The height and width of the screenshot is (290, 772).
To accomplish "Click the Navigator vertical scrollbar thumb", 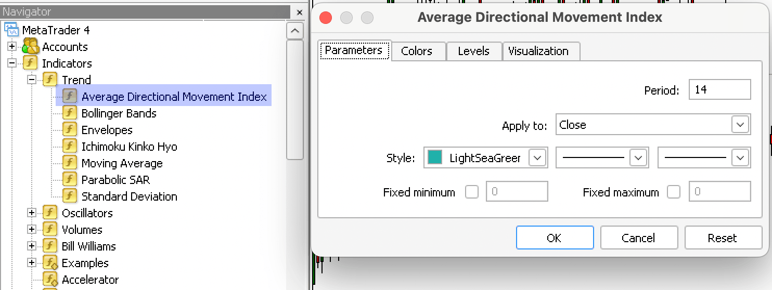I will pos(295,100).
